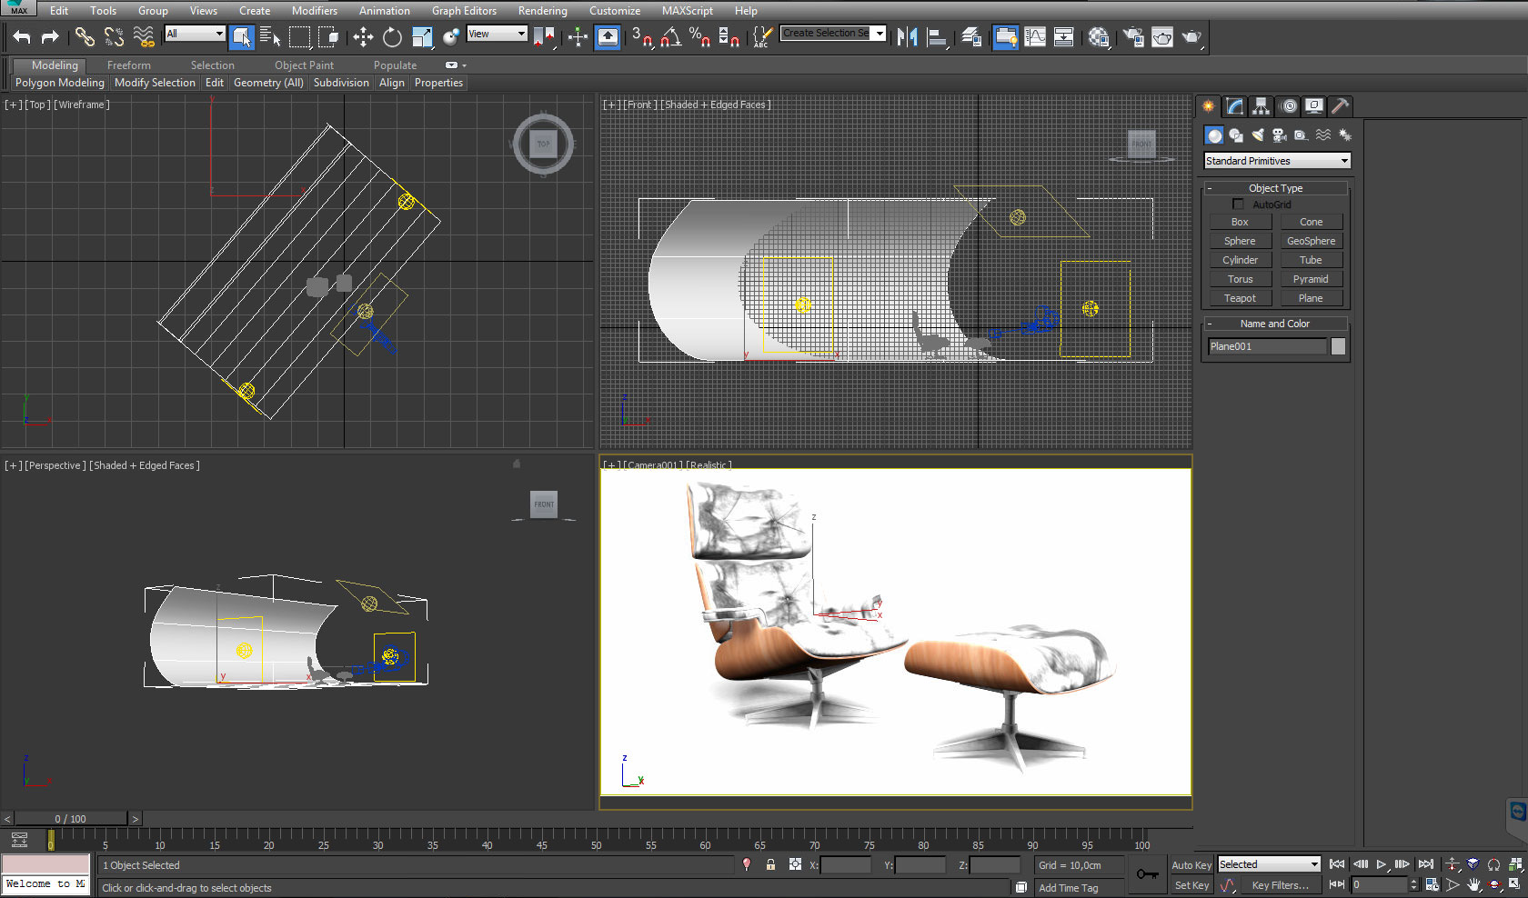Open the selection filter All dropdown
The image size is (1528, 898).
pos(195,34)
